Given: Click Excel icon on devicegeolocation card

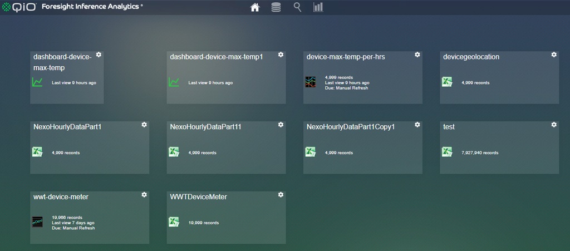Looking at the screenshot, I should 447,82.
